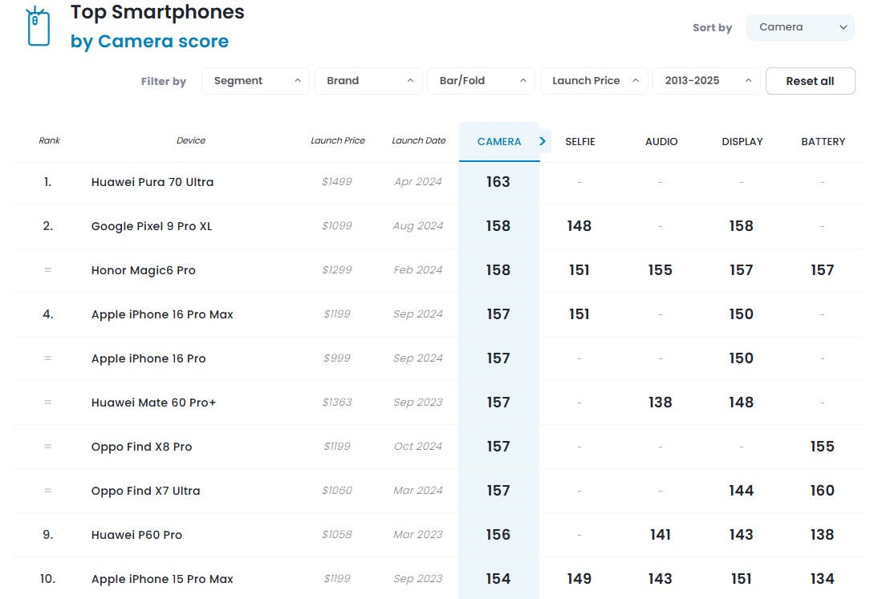This screenshot has height=599, width=878.
Task: Click camera score 156 for Huawei P60 Pro
Action: click(x=498, y=535)
